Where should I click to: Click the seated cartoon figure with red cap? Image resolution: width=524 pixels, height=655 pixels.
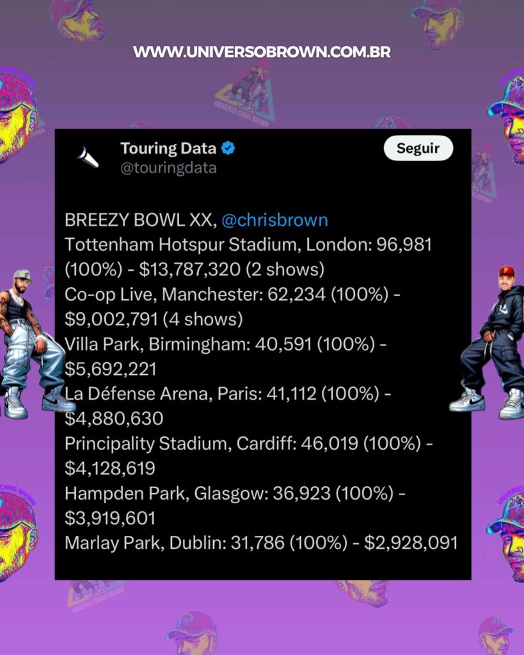click(489, 343)
